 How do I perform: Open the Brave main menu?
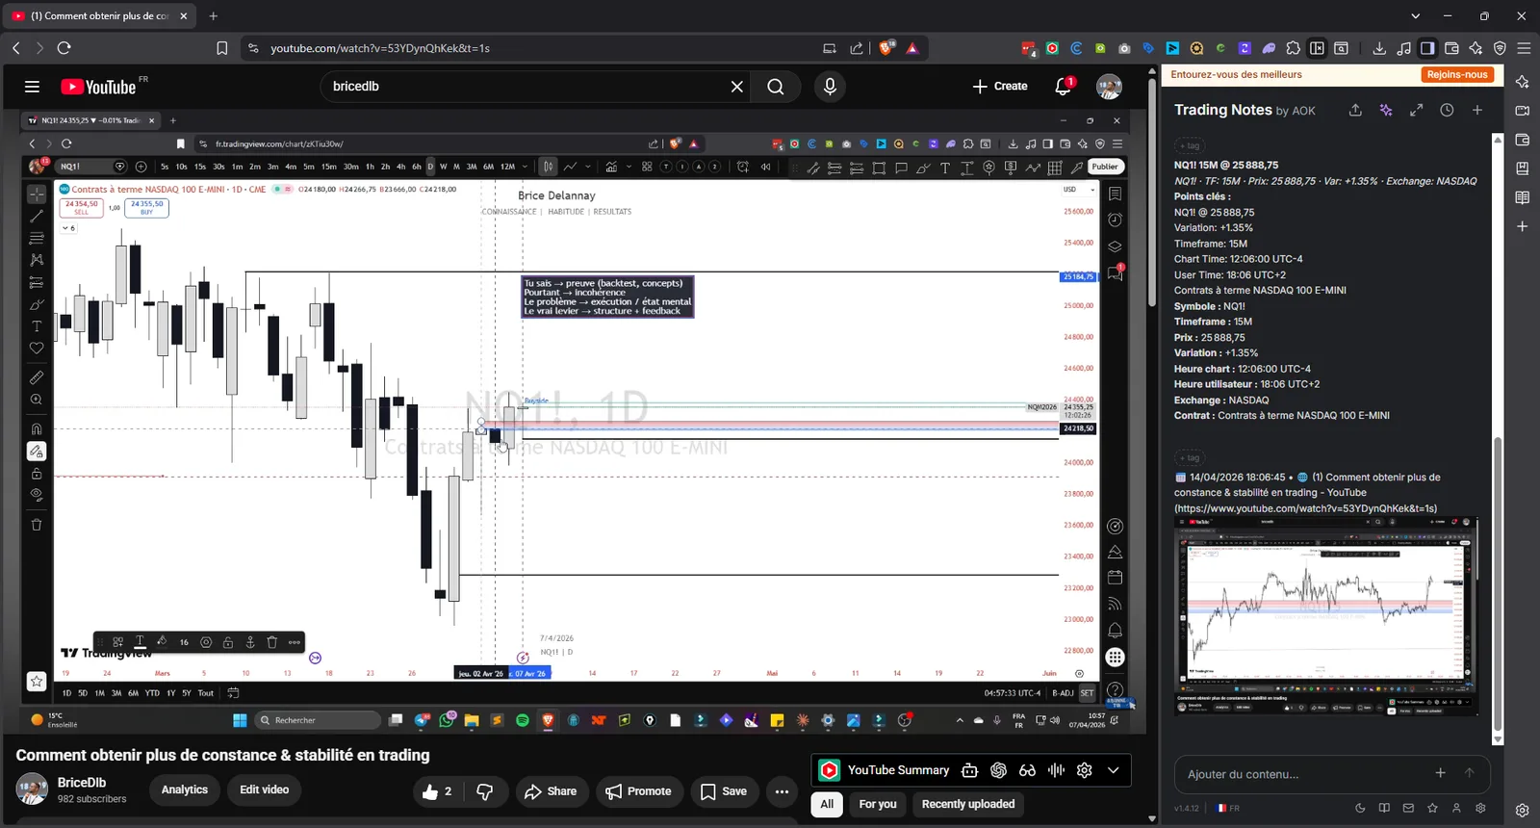[1524, 48]
